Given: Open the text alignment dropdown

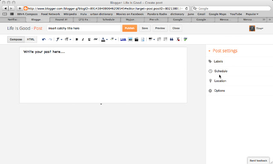Looking at the screenshot, I should point(152,40).
